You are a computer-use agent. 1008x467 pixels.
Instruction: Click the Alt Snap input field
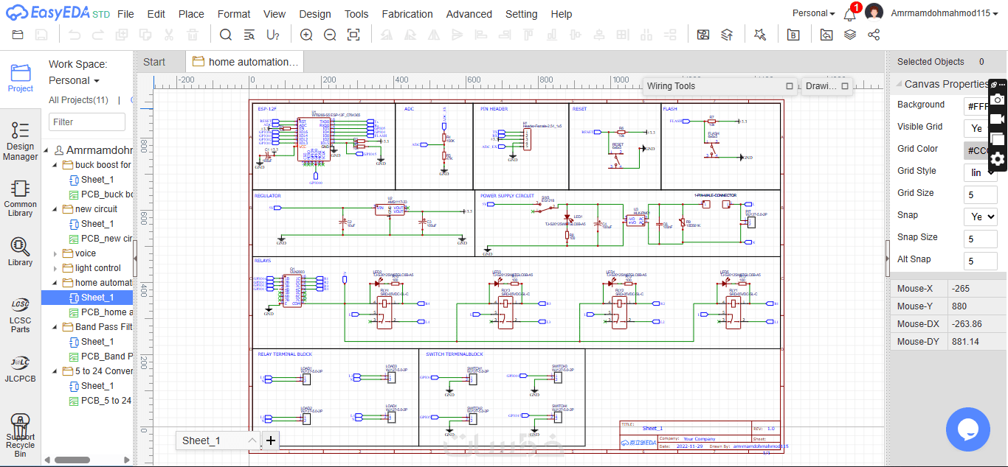981,261
